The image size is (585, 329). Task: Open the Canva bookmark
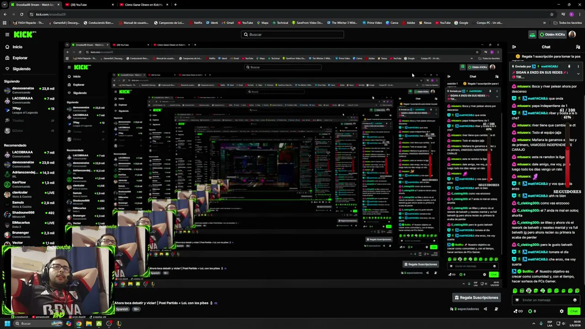392,23
